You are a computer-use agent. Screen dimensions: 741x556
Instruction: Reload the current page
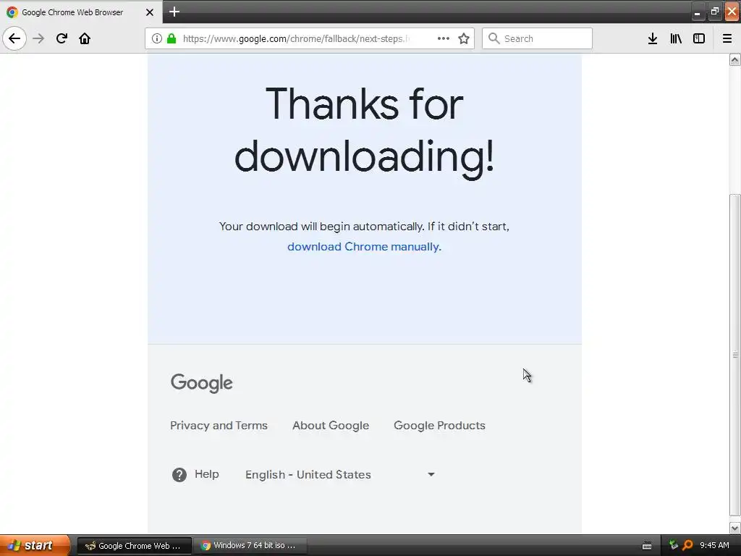[x=62, y=38]
